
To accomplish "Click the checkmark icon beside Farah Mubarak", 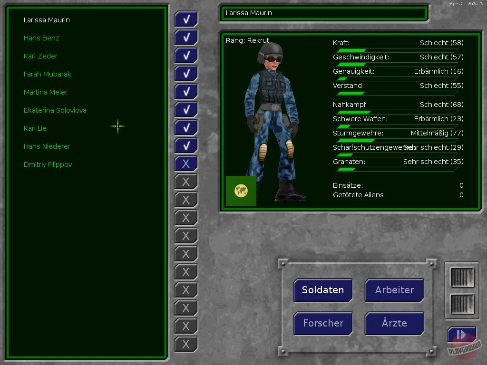I will pyautogui.click(x=186, y=74).
